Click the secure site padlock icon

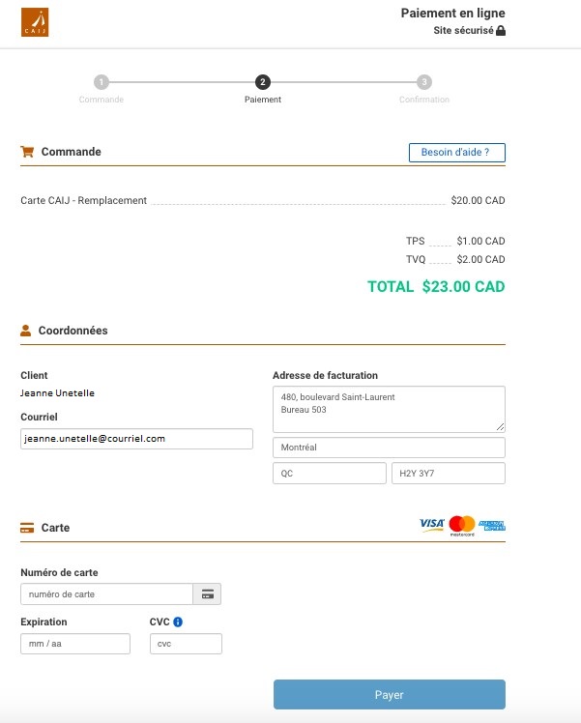pyautogui.click(x=501, y=31)
